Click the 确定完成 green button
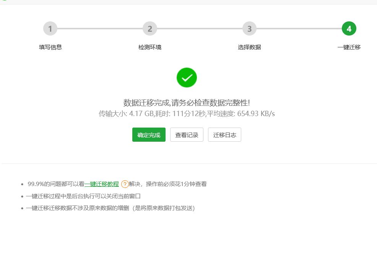The height and width of the screenshot is (275, 377). point(149,134)
